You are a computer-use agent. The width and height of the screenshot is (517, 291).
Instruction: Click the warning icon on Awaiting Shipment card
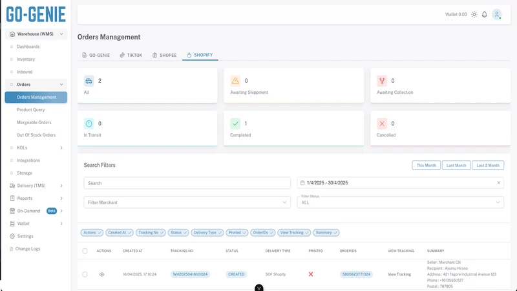pyautogui.click(x=235, y=81)
